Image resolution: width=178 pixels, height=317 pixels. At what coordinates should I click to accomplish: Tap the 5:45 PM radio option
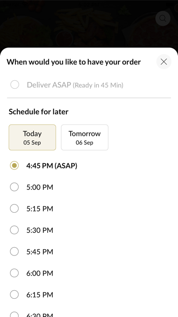tap(15, 251)
